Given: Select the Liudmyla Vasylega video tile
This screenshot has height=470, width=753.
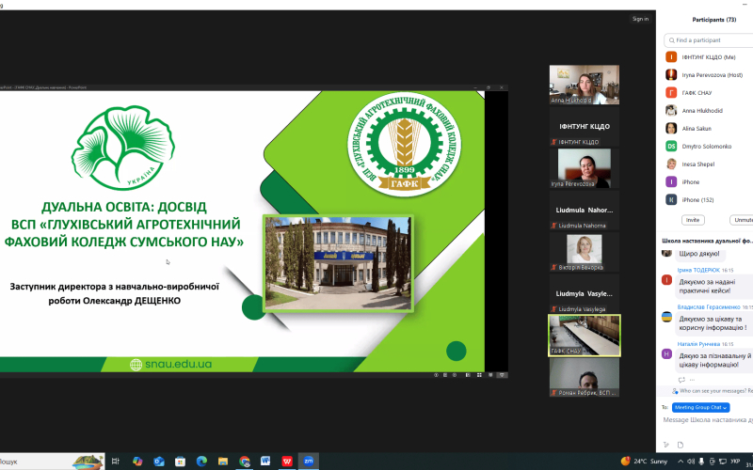Looking at the screenshot, I should tap(584, 294).
